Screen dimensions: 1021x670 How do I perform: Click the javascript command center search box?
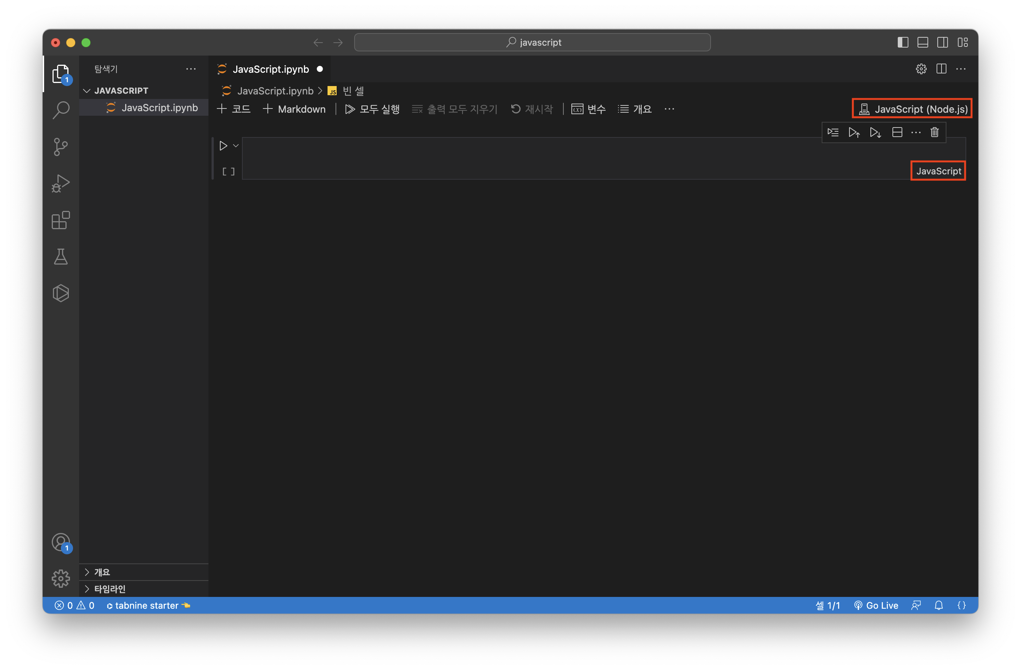(x=532, y=42)
